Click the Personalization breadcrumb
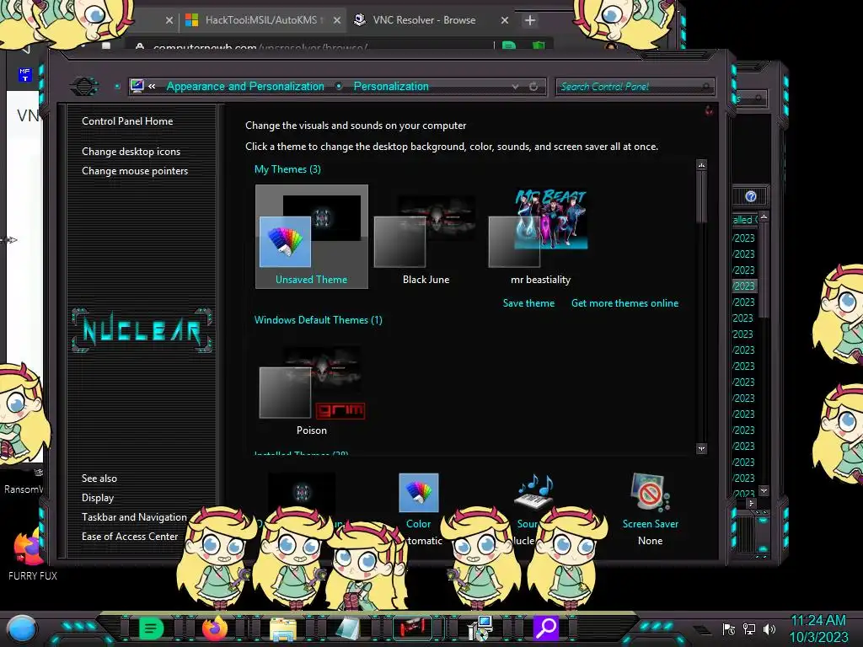This screenshot has height=647, width=863. tap(391, 87)
